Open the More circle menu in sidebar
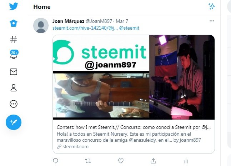231x166 pixels. pos(14,104)
